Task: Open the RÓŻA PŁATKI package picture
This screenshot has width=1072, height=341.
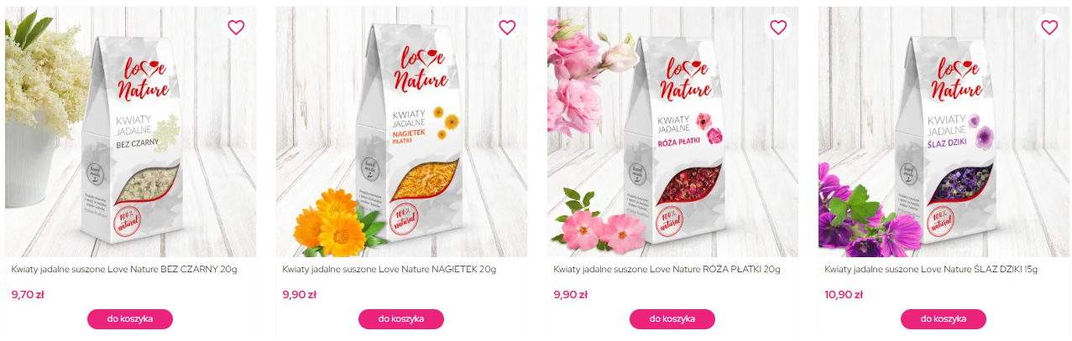Action: click(672, 132)
